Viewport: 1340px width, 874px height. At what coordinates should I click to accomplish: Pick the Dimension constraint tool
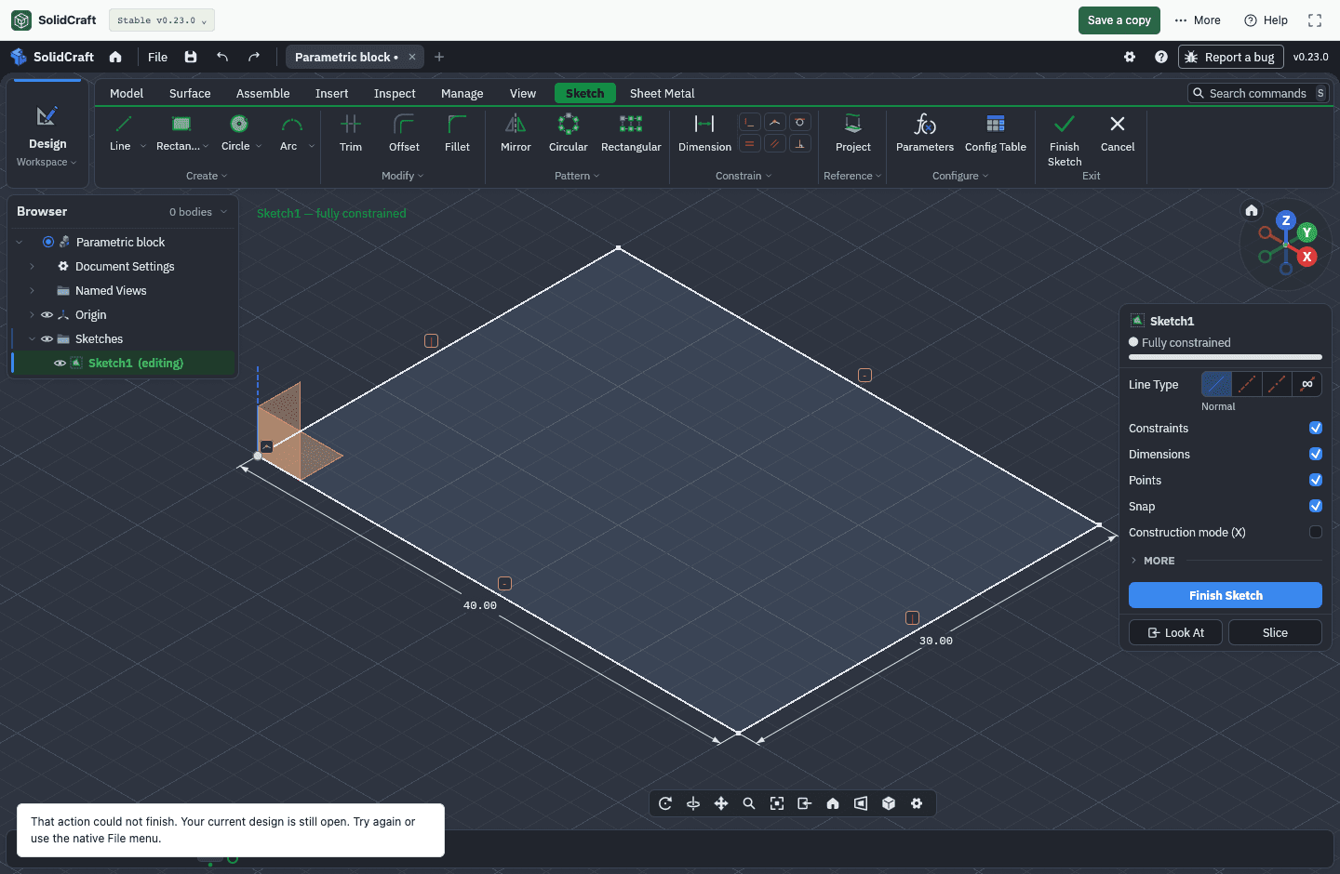click(x=704, y=133)
